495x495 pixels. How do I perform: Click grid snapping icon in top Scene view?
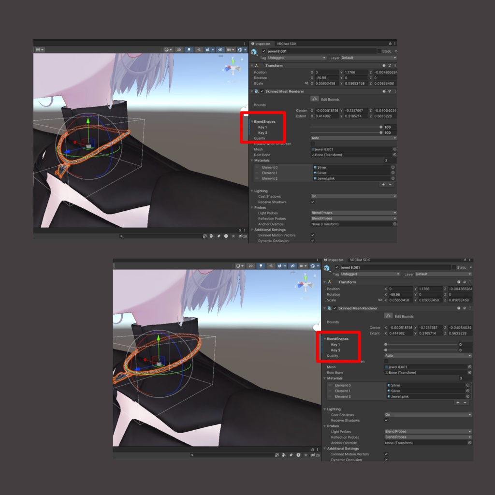tap(40, 50)
